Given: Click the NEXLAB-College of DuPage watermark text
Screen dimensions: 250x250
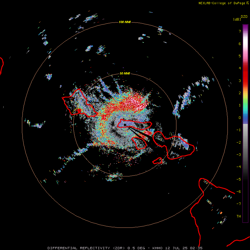Looking at the screenshot, I should click(x=223, y=3).
